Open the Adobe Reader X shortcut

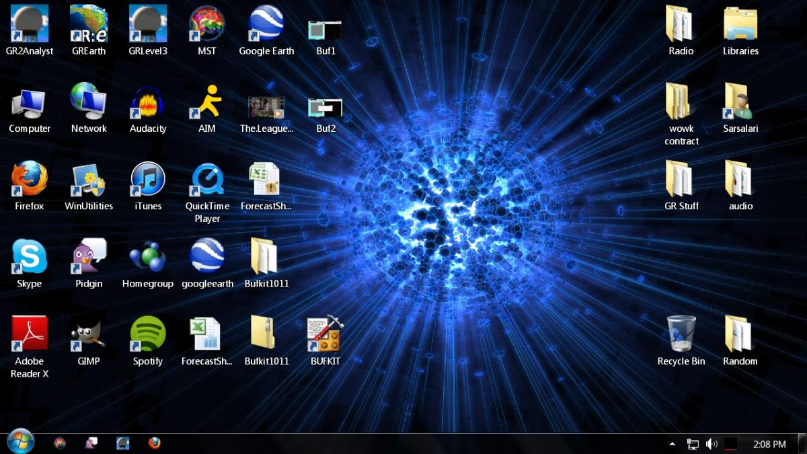pyautogui.click(x=30, y=347)
